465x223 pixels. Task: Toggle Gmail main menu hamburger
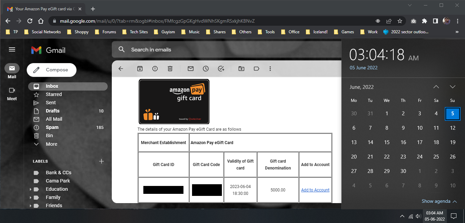(12, 50)
